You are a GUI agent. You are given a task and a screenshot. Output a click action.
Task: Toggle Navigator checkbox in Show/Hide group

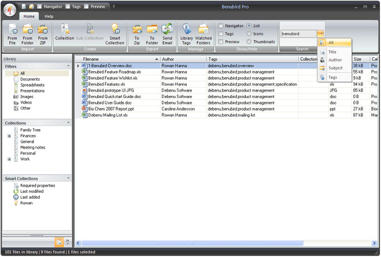[x=220, y=26]
